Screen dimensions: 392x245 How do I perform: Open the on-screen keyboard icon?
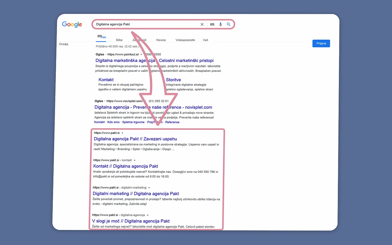click(x=212, y=24)
